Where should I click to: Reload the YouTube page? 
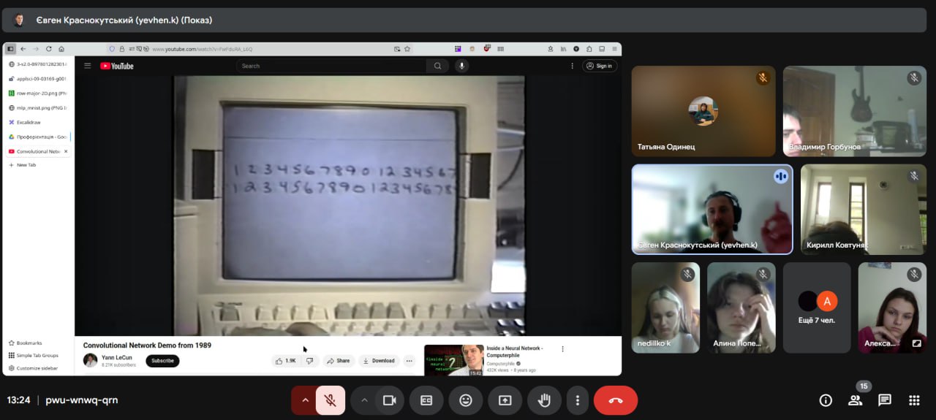(49, 49)
